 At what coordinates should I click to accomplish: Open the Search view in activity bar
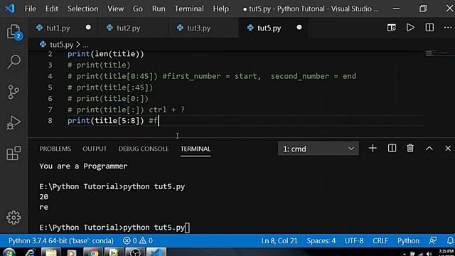click(x=14, y=62)
